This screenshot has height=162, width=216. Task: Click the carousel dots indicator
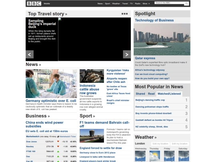coord(124,14)
